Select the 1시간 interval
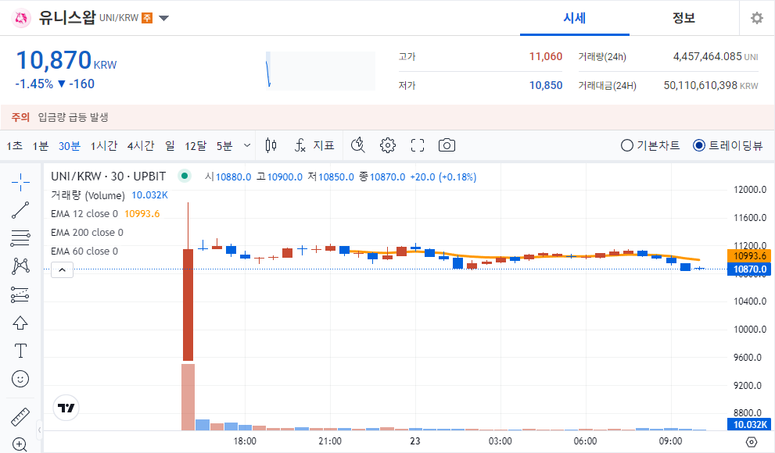The height and width of the screenshot is (453, 775). coord(104,145)
